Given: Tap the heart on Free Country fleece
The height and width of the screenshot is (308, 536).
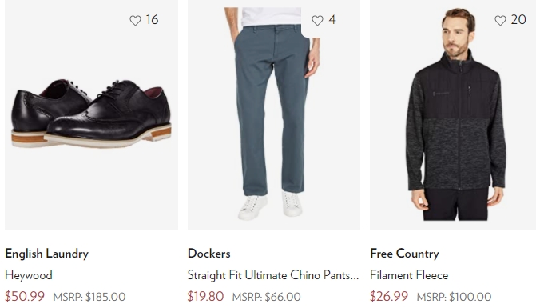Looking at the screenshot, I should tap(500, 21).
